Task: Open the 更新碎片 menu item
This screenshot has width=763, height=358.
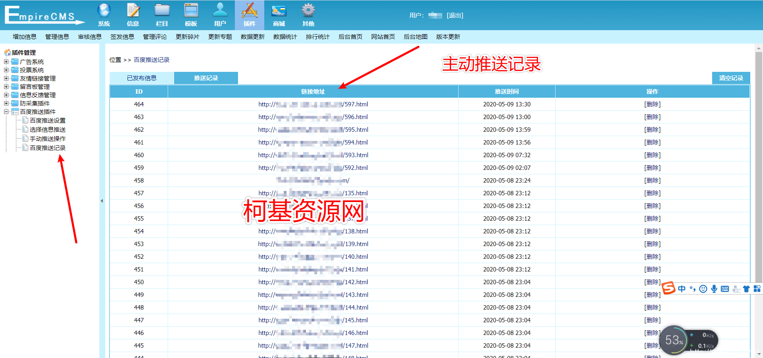Action: tap(188, 37)
